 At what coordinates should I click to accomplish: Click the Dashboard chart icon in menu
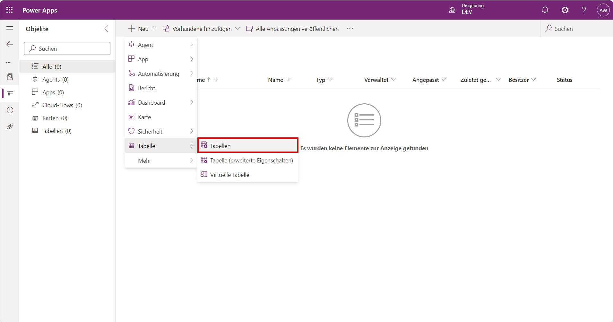[131, 102]
